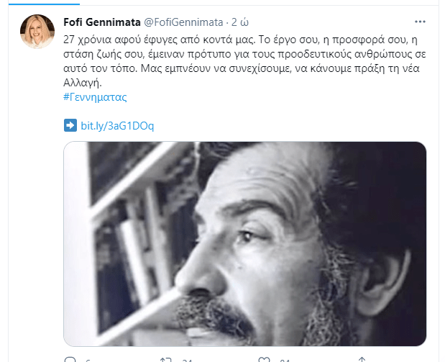Follow the bit.ly/3aG1DOq link
Image resolution: width=445 pixels, height=362 pixels.
click(x=117, y=126)
